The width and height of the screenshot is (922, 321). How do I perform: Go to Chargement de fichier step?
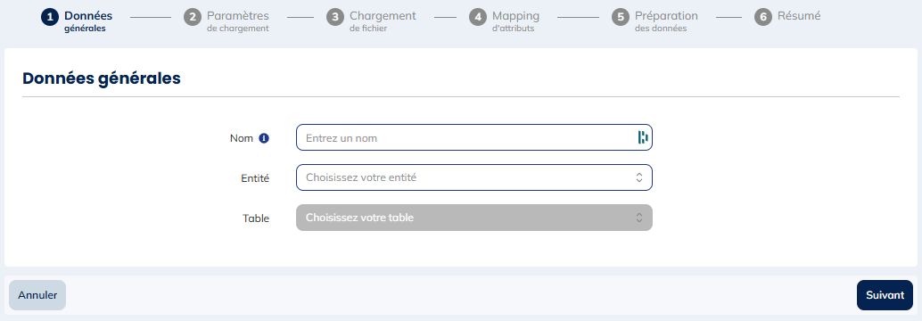(383, 21)
